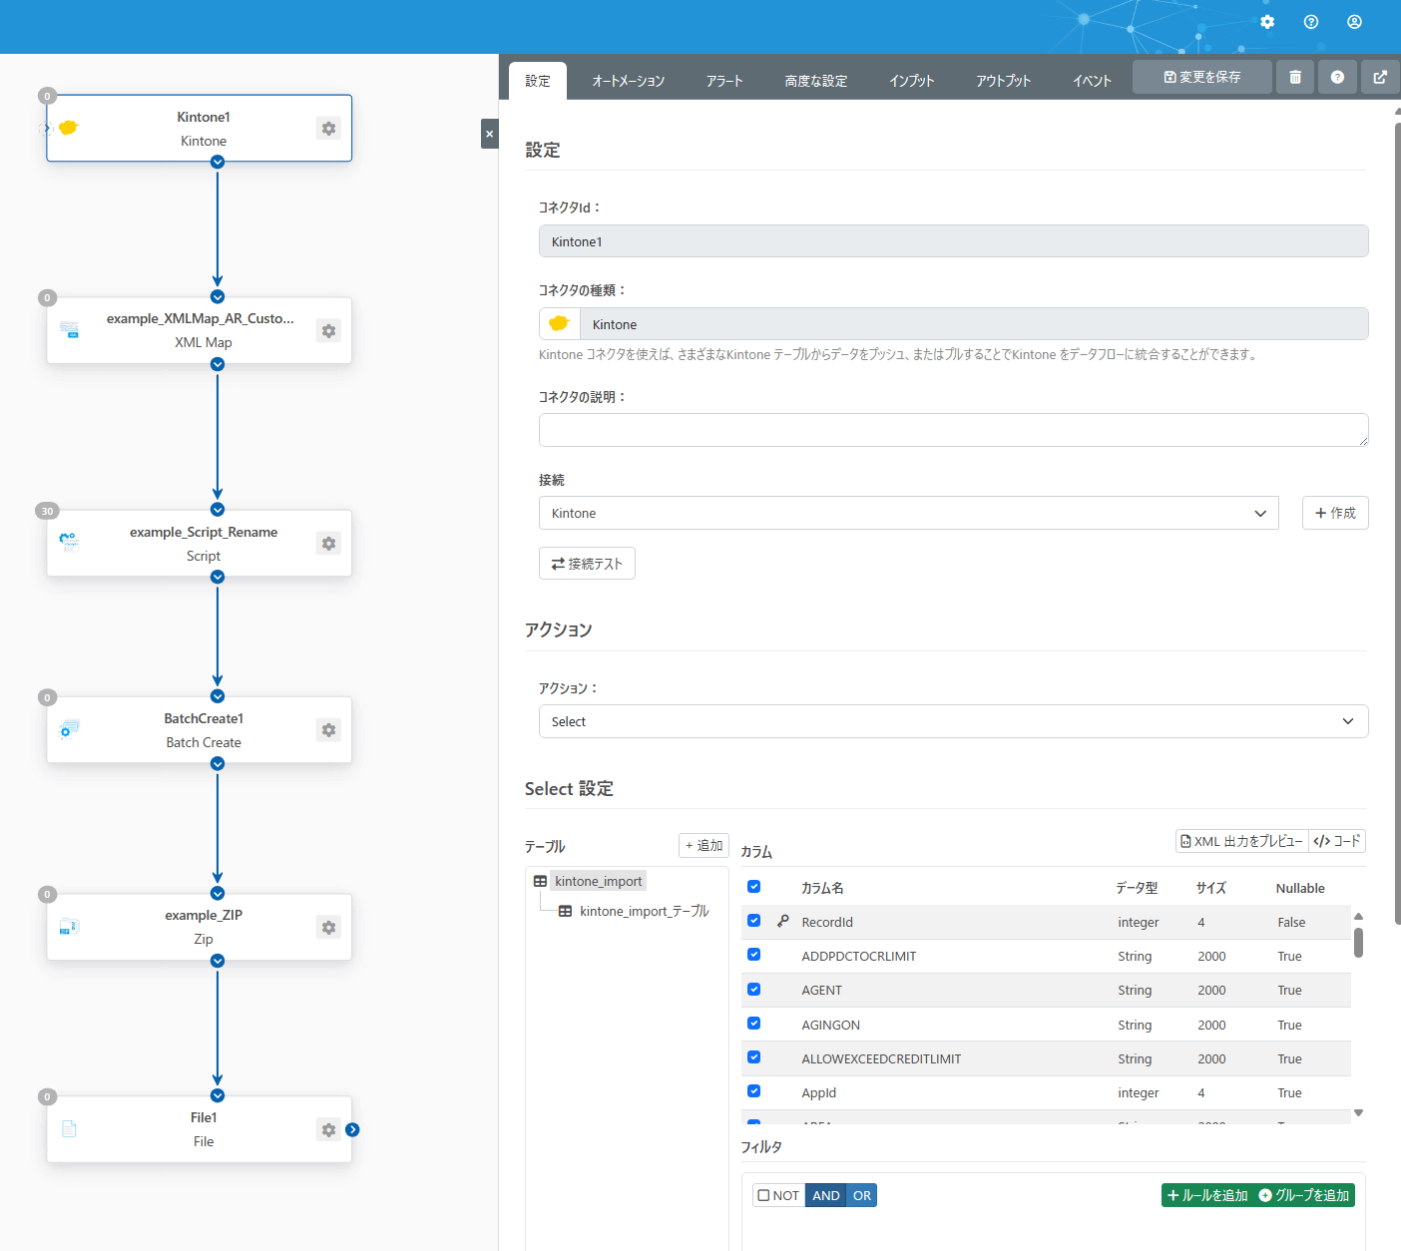The width and height of the screenshot is (1401, 1251).
Task: Uncheck the ALLOWEXCEEDCREDITLIMIT column checkbox
Action: [754, 1057]
